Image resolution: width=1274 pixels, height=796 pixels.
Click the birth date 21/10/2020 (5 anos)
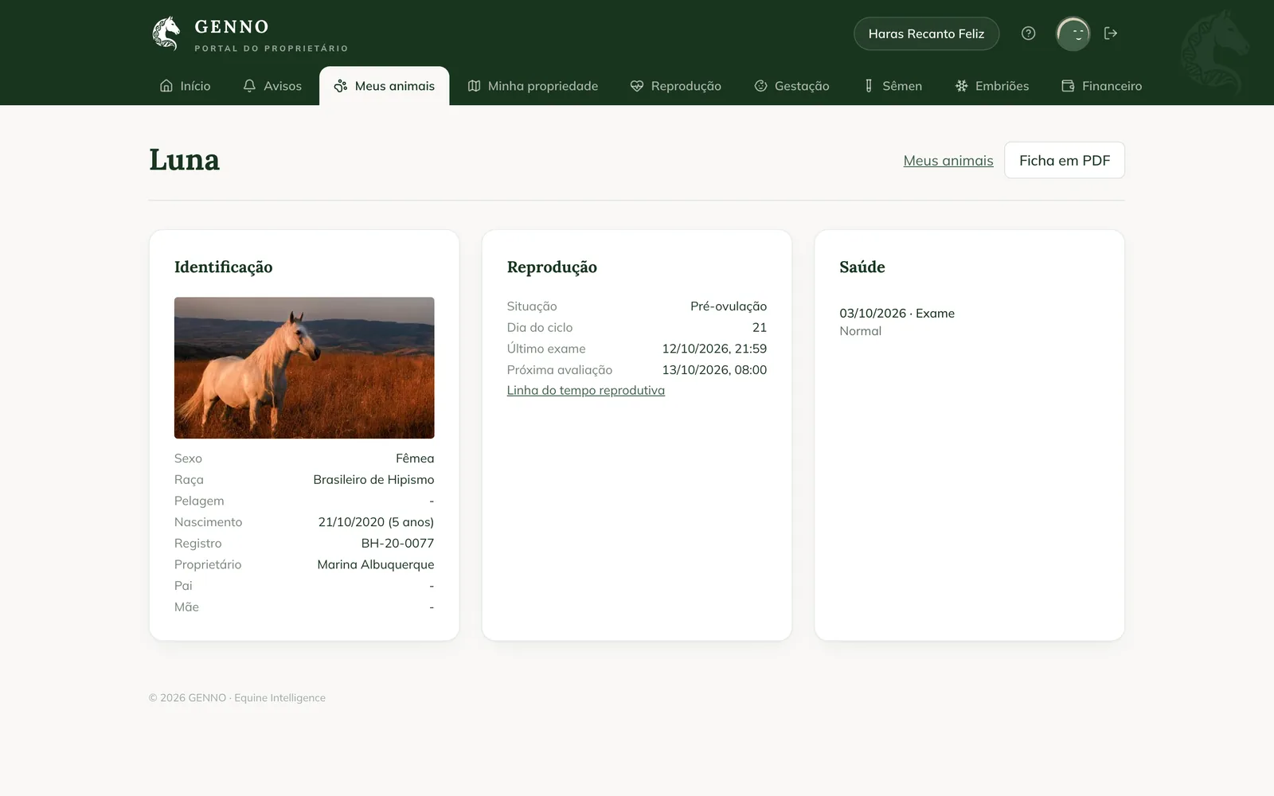[x=376, y=522]
